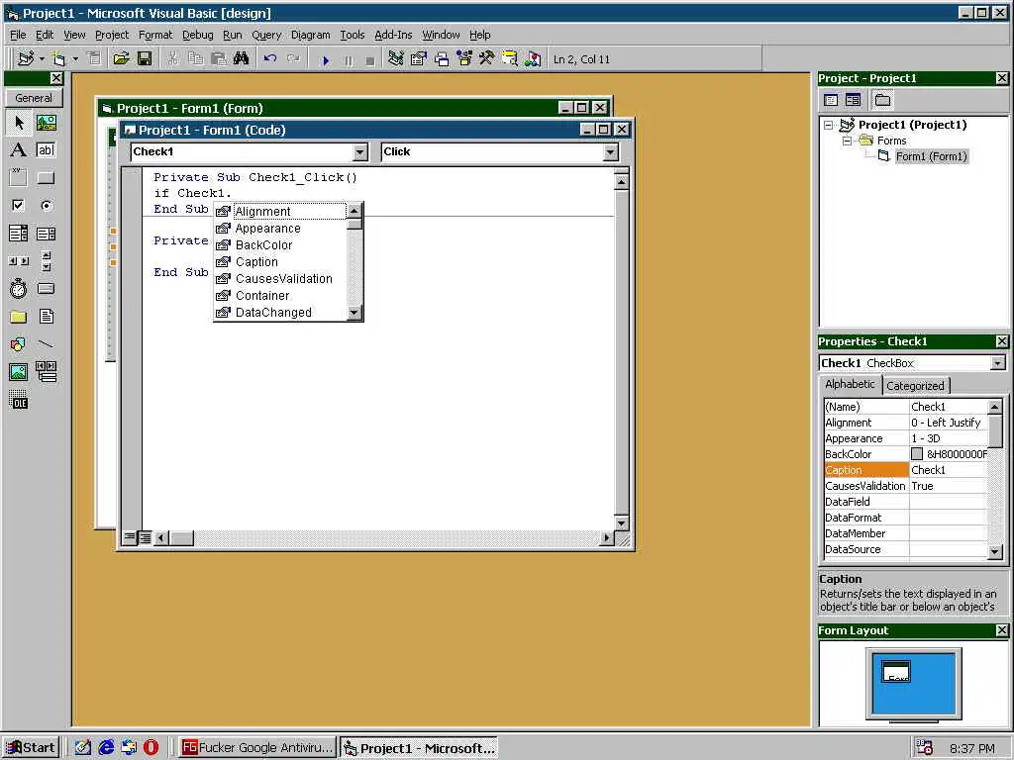The width and height of the screenshot is (1014, 760).
Task: Choose Caption from the autocomplete list
Action: 256,261
